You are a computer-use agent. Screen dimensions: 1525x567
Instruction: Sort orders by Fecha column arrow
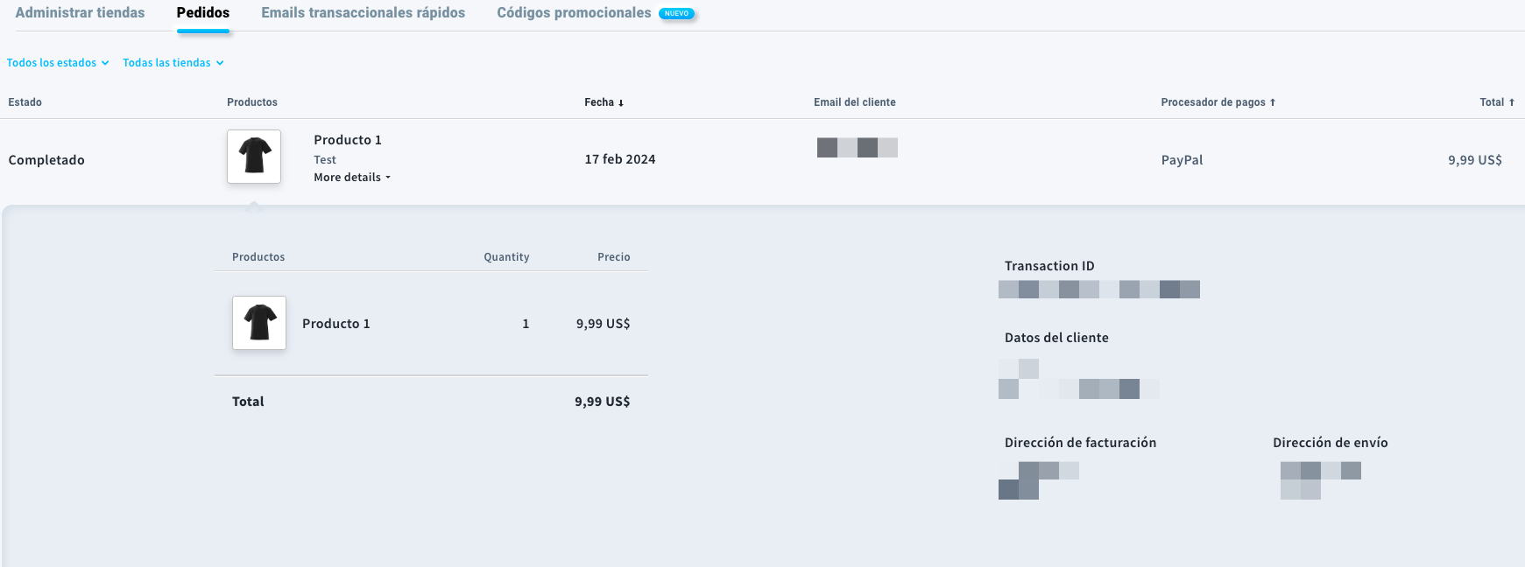tap(621, 103)
